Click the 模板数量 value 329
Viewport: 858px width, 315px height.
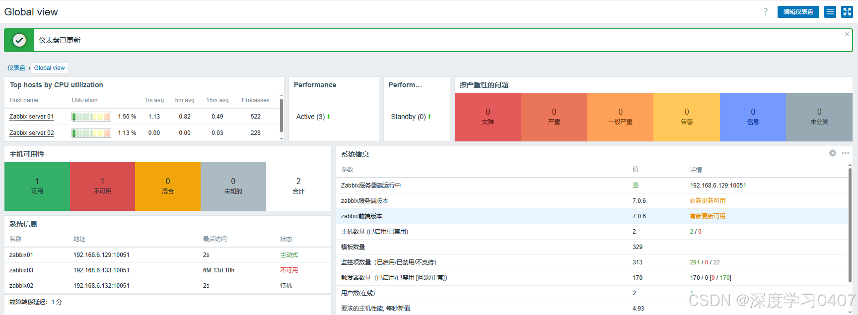point(638,247)
